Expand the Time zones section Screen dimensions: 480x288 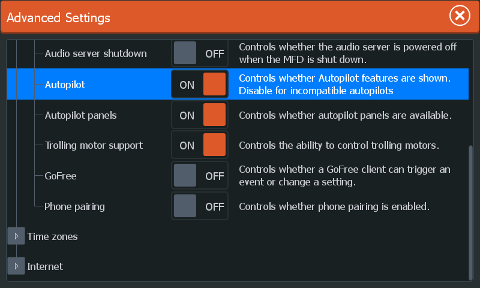tap(16, 236)
